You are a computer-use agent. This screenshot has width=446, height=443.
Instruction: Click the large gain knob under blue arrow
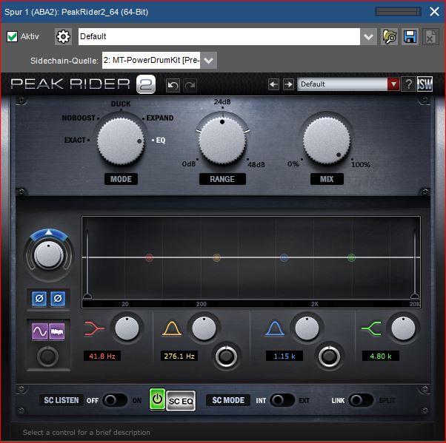49,255
